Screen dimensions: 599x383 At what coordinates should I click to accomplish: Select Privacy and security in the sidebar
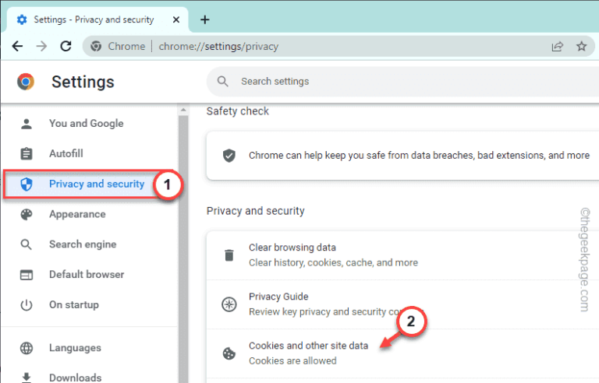(96, 184)
